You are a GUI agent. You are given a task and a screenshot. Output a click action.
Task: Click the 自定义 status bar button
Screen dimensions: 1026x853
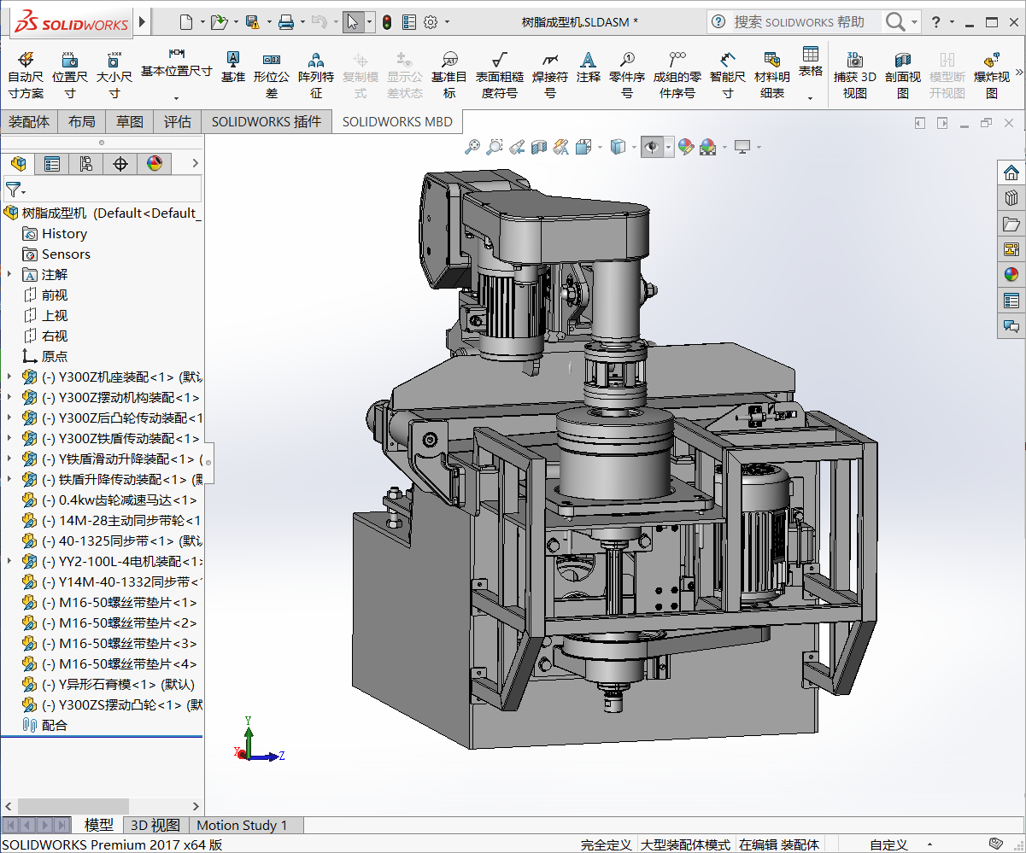pyautogui.click(x=888, y=844)
